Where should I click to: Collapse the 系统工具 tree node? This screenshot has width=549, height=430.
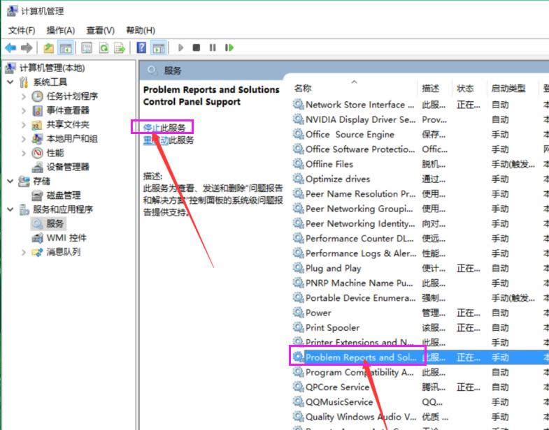tap(10, 82)
